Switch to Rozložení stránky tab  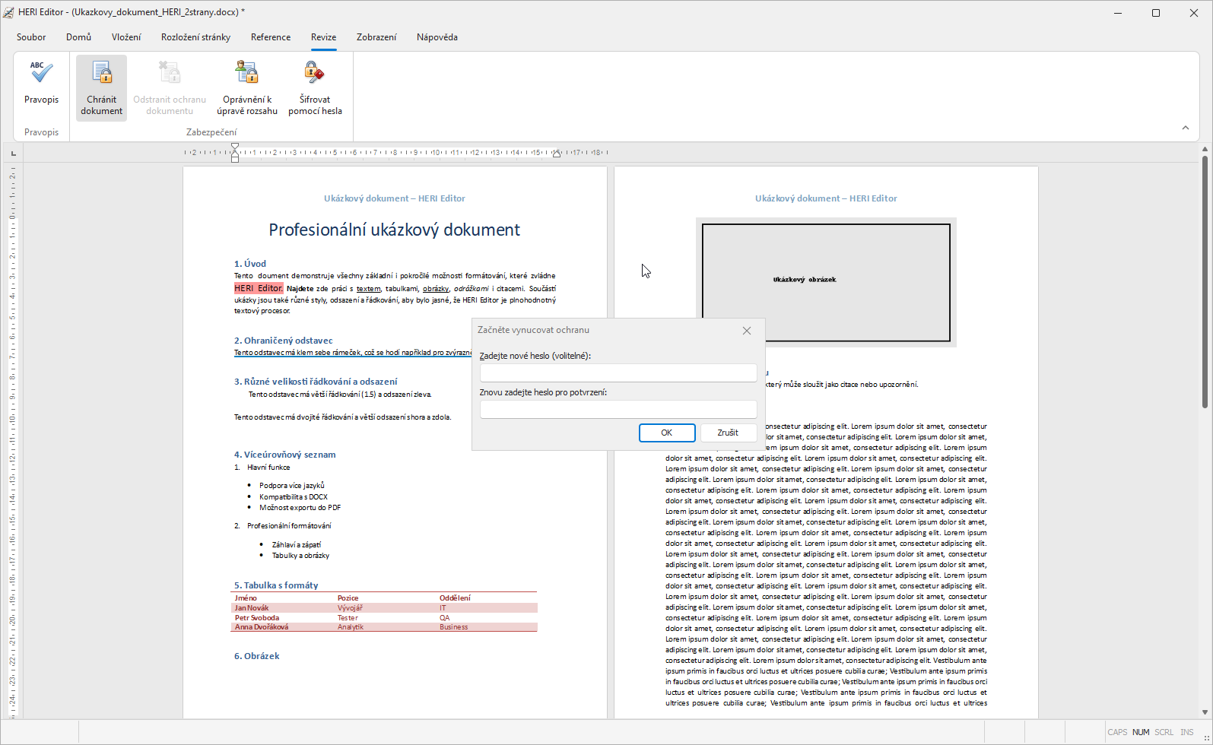[195, 37]
